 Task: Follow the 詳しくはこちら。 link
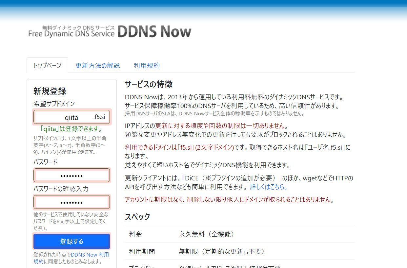pos(269,187)
